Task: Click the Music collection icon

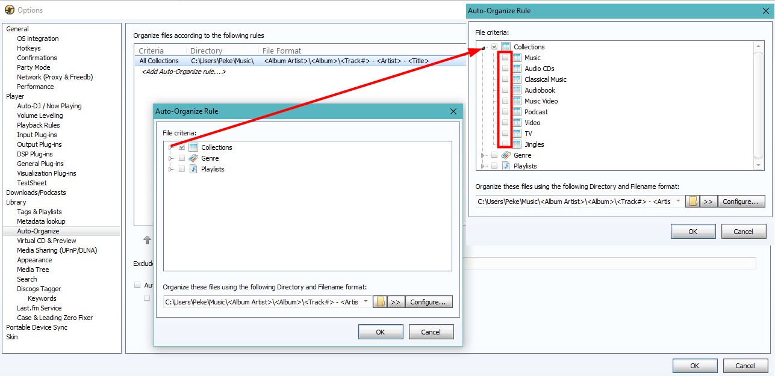Action: [516, 58]
